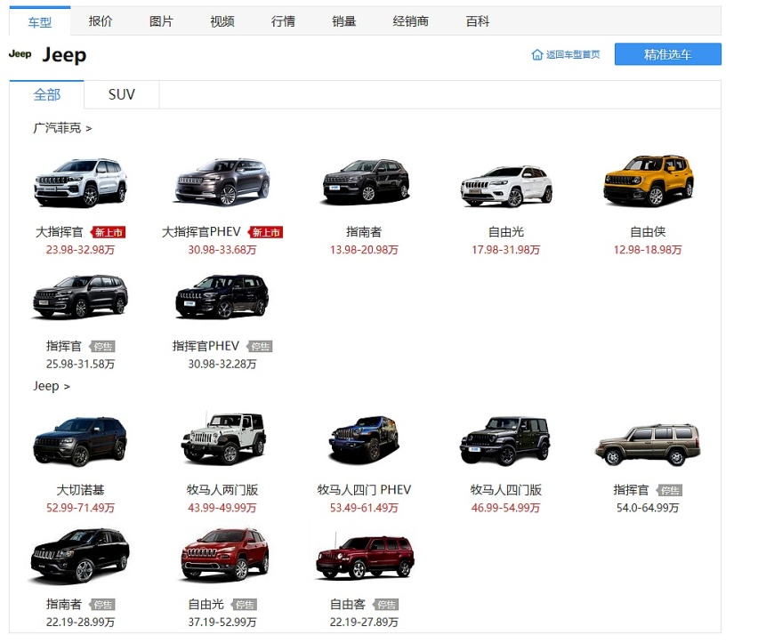
Task: Click the price 30.98-33.68万
Action: pos(222,250)
